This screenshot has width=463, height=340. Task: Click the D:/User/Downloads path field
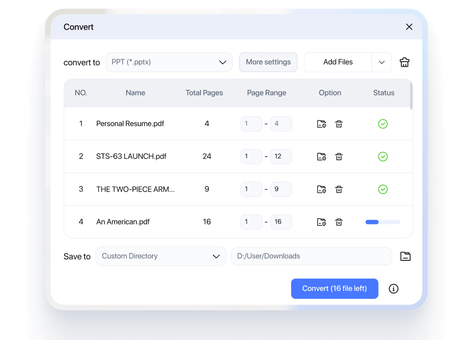point(311,256)
